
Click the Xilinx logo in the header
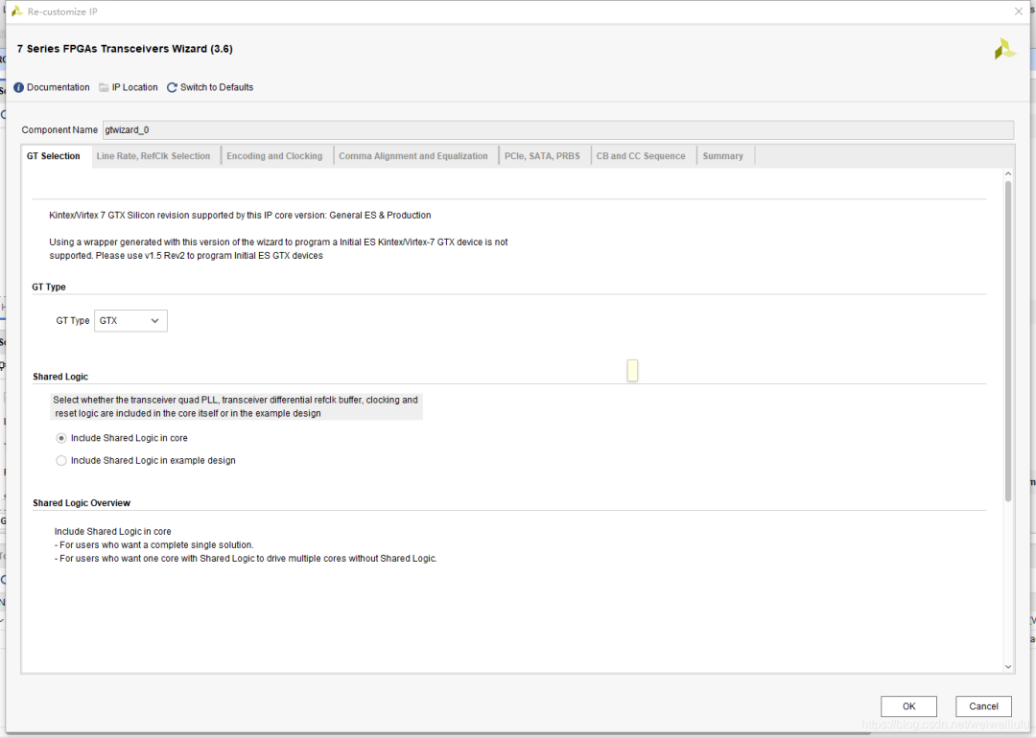point(1005,49)
